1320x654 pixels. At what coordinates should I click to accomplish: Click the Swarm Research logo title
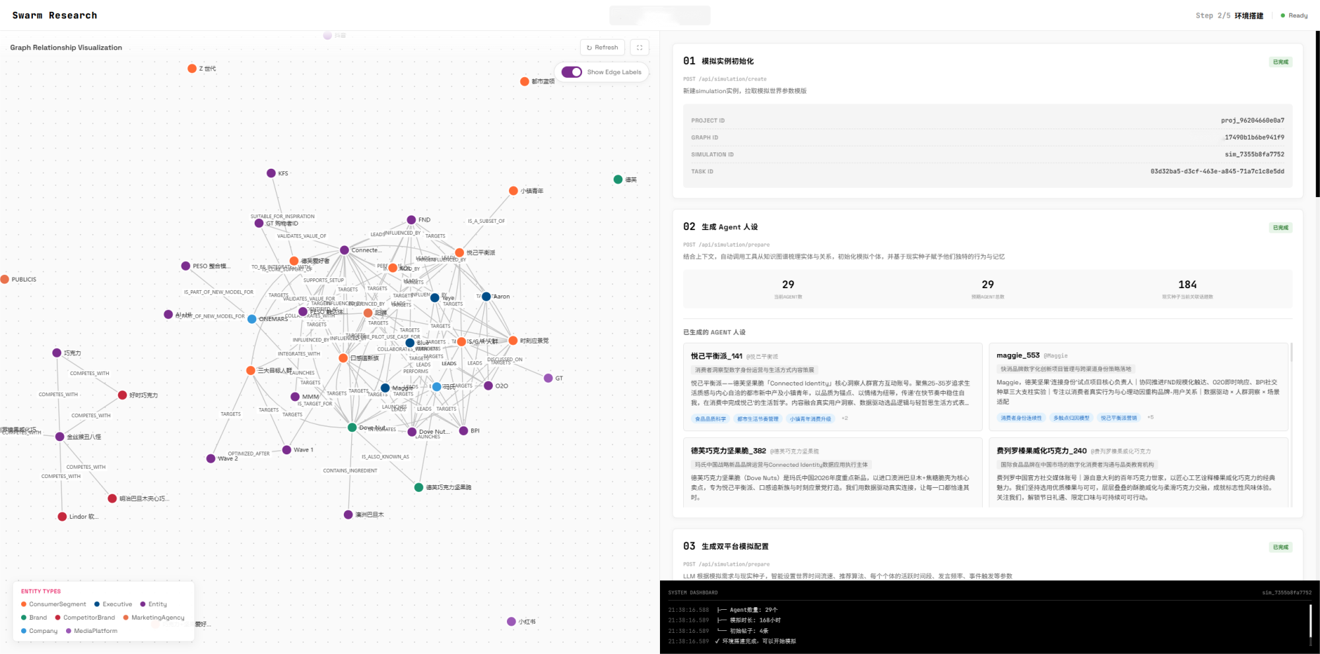tap(55, 15)
